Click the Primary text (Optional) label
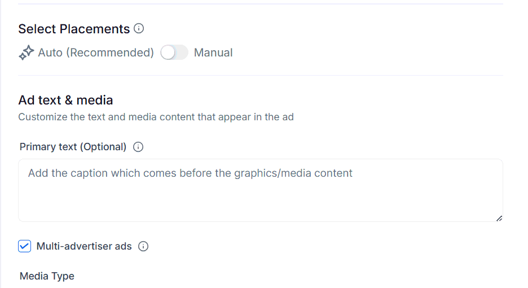Viewport: 528px width, 288px height. coord(73,147)
